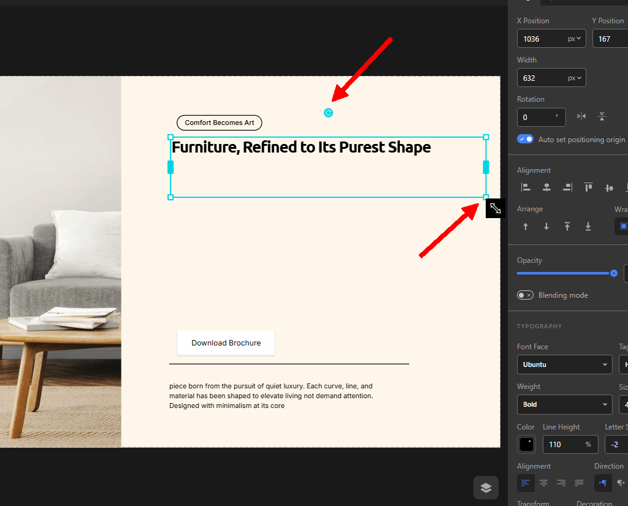The width and height of the screenshot is (628, 506).
Task: Enable the Blending mode toggle
Action: click(x=525, y=295)
